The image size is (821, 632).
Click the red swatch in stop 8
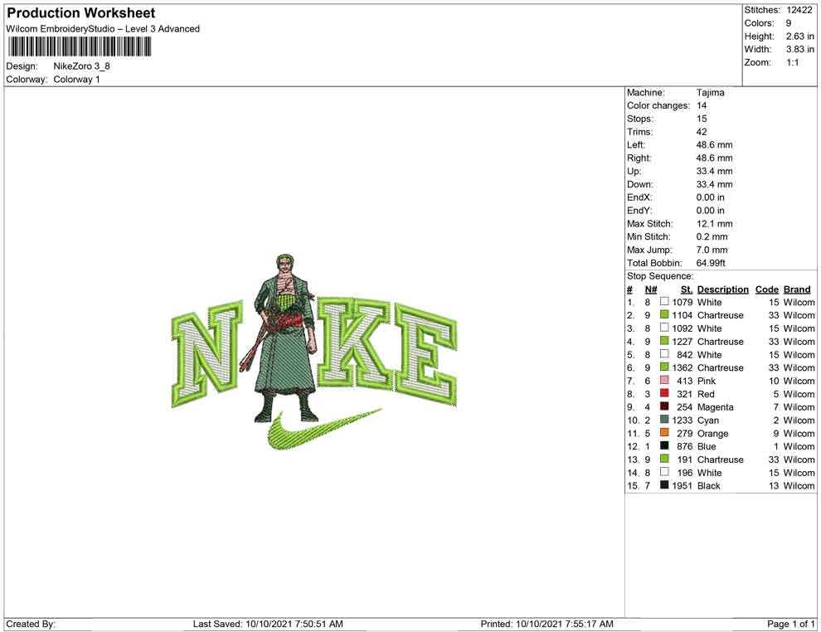click(664, 393)
